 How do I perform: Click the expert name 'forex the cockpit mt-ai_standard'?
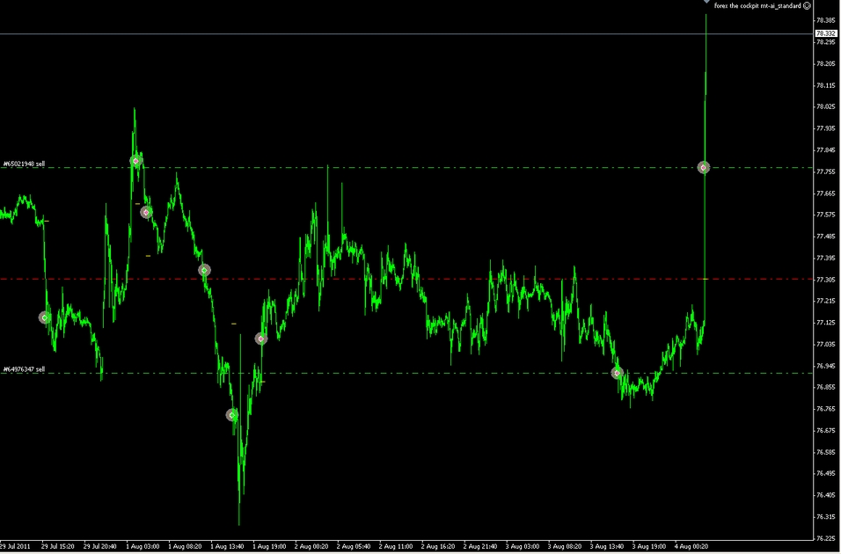tap(757, 6)
